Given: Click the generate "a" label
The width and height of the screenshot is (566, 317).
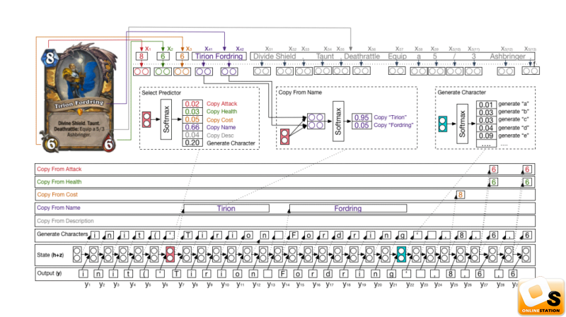Looking at the screenshot, I should point(514,104).
